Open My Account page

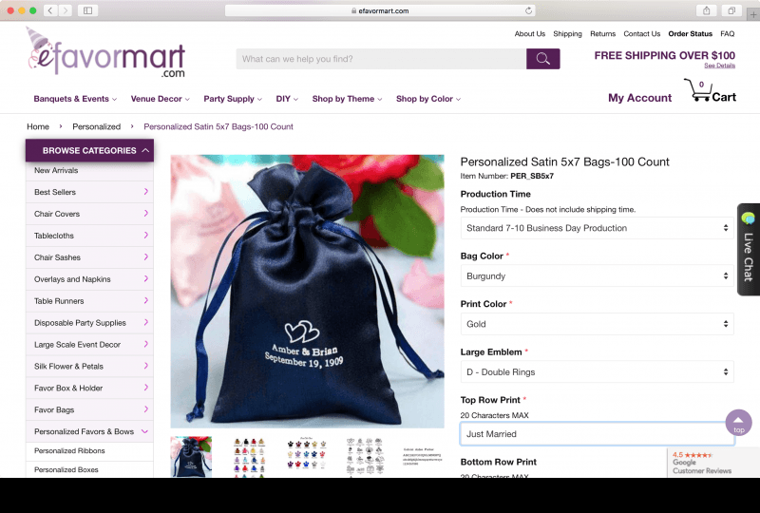click(639, 98)
